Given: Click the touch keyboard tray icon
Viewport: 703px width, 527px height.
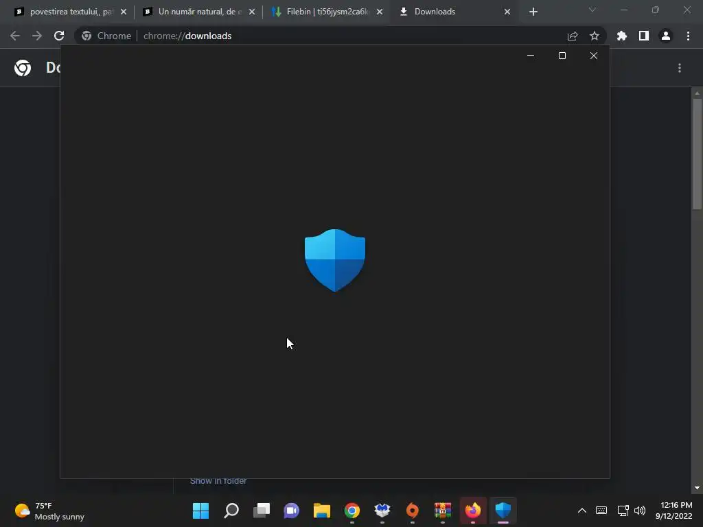Looking at the screenshot, I should [x=601, y=511].
